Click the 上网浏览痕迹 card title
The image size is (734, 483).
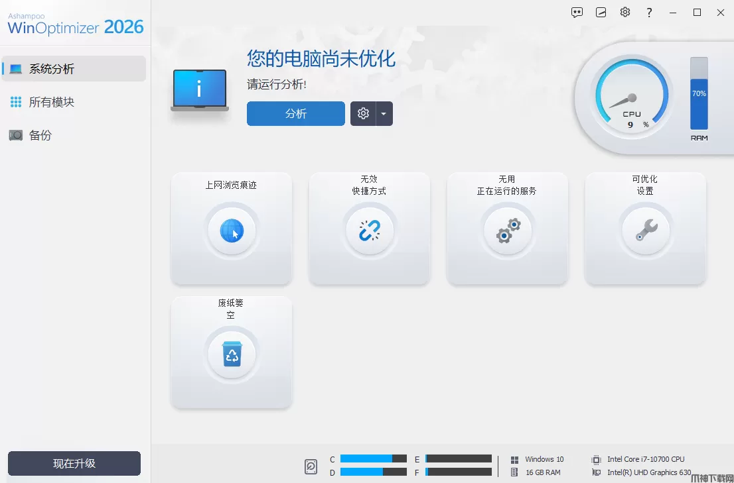coord(231,185)
